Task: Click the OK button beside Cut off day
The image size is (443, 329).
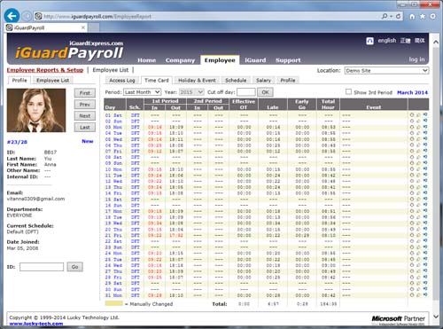Action: coord(265,92)
